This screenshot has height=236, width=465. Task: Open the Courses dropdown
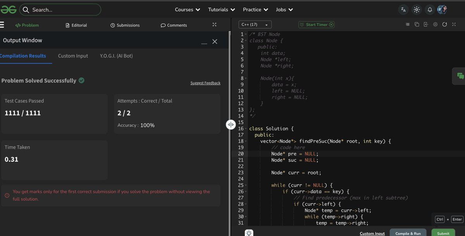point(188,9)
